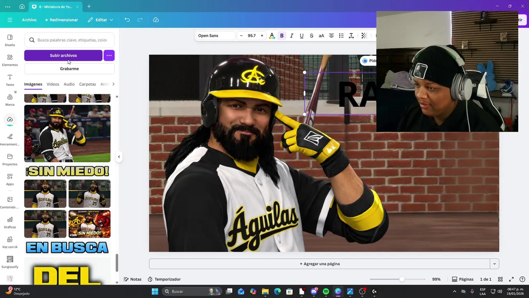529x298 pixels.
Task: Open the Sunglassify app
Action: pyautogui.click(x=10, y=262)
